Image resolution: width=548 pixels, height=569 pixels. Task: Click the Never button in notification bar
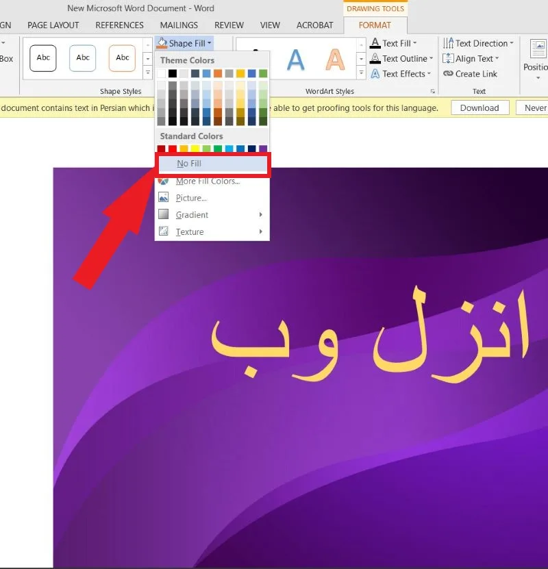point(534,108)
